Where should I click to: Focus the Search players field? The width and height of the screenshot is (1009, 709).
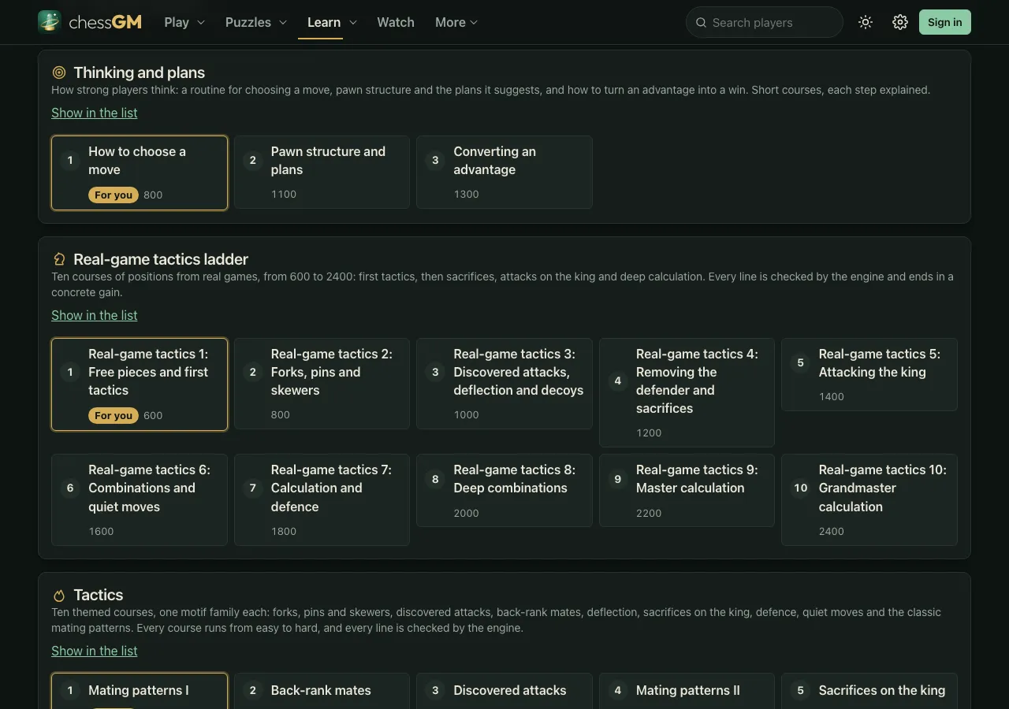765,22
